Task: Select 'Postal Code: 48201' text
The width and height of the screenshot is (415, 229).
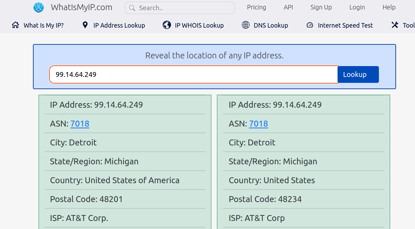Action: [86, 199]
